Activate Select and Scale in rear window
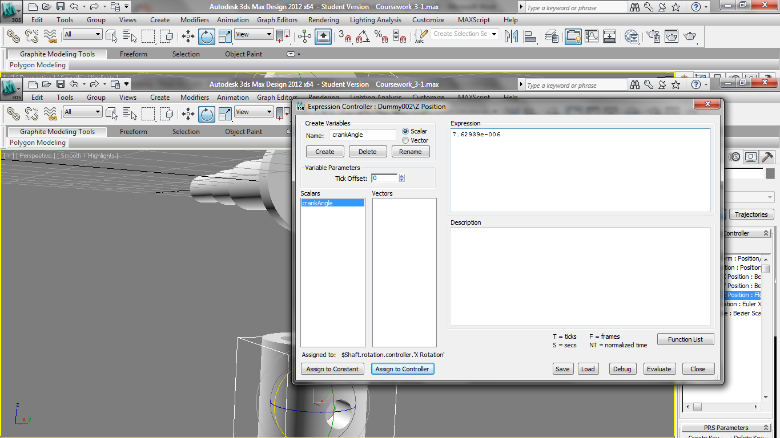 coord(226,36)
